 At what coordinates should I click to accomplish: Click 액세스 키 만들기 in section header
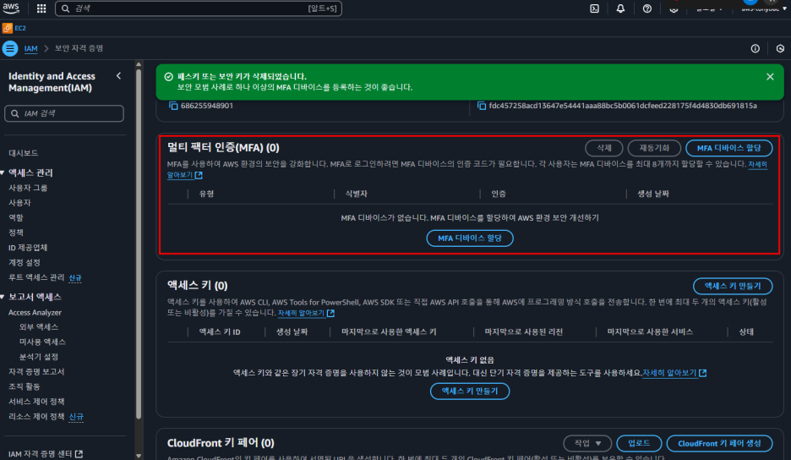[733, 286]
